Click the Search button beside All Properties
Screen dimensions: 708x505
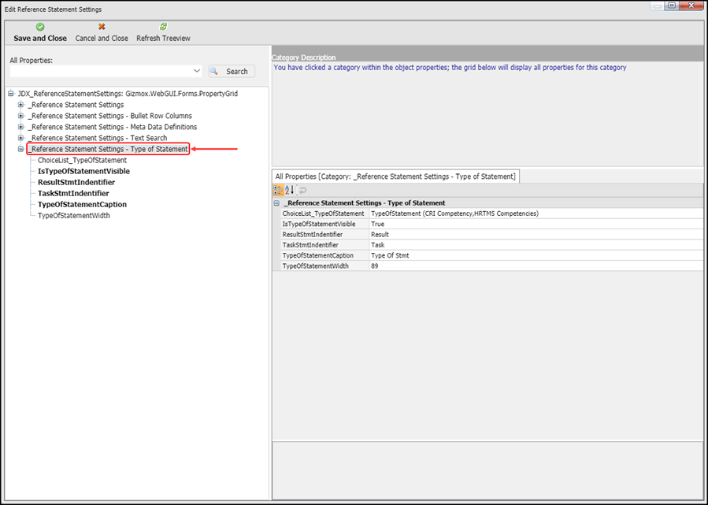pos(232,71)
